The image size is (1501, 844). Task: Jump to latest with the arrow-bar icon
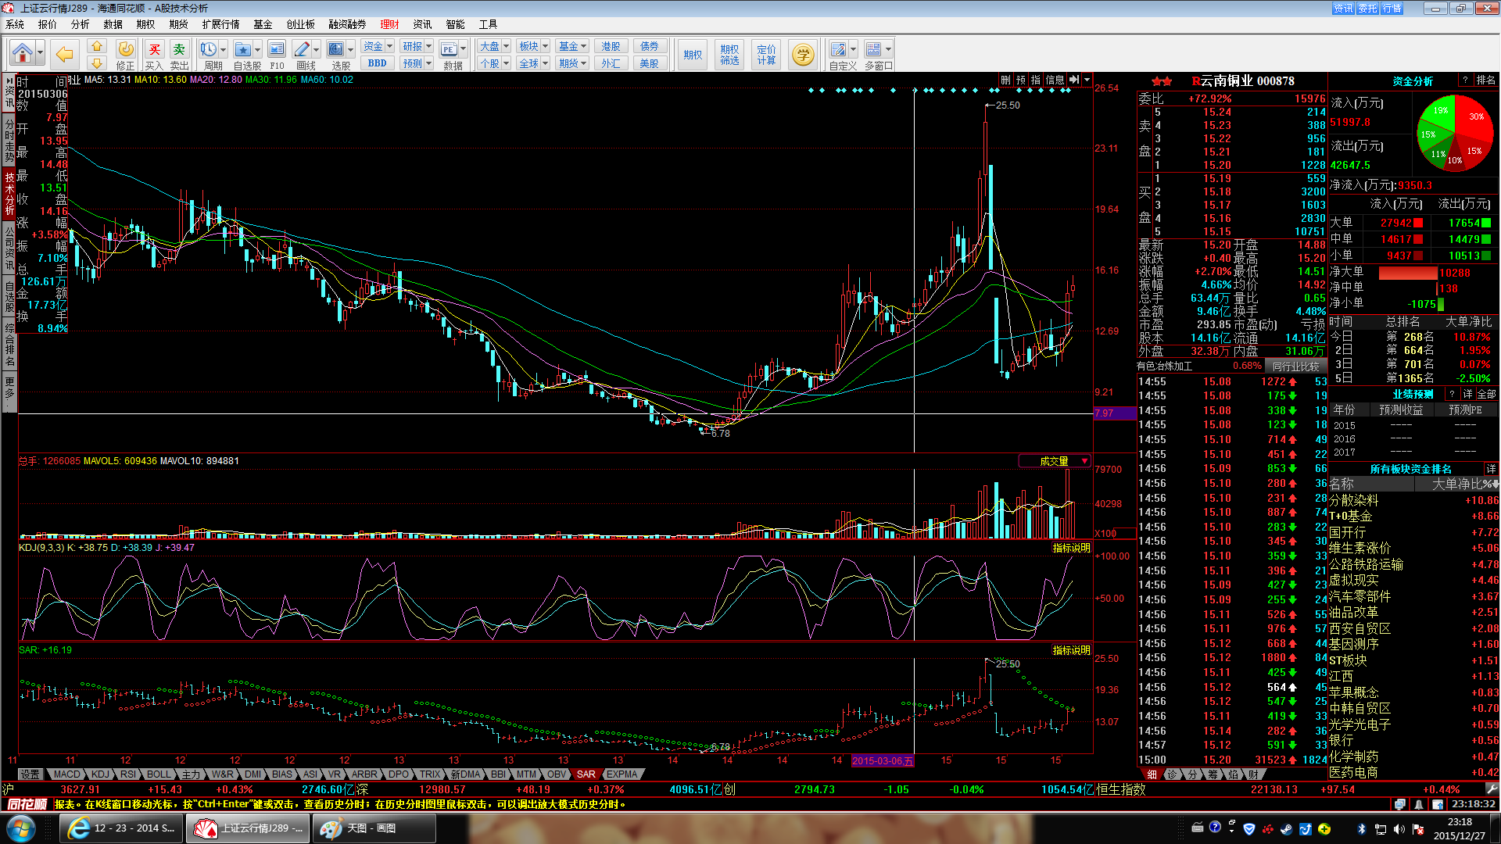click(1074, 80)
